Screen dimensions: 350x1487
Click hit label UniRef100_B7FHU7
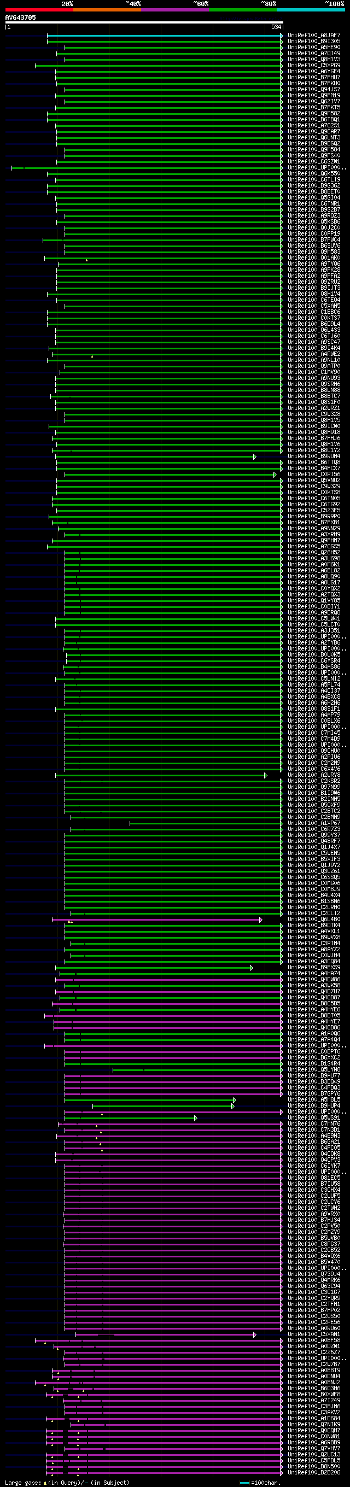click(313, 77)
